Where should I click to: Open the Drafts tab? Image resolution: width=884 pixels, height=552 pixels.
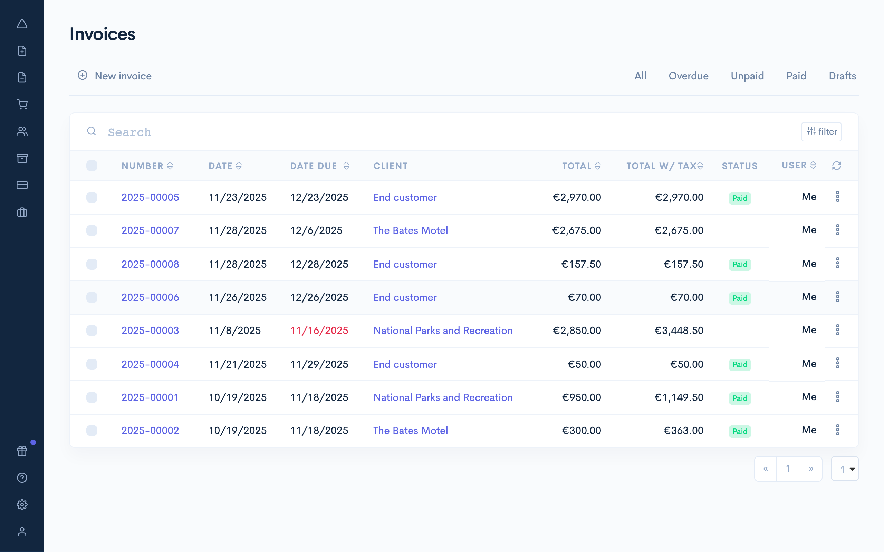pyautogui.click(x=842, y=76)
